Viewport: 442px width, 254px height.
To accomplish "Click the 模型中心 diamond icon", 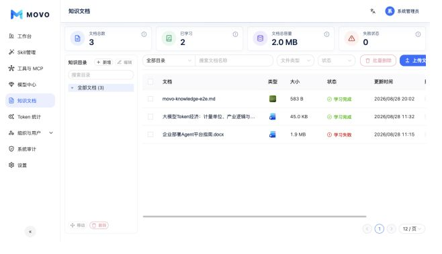I will pos(11,84).
